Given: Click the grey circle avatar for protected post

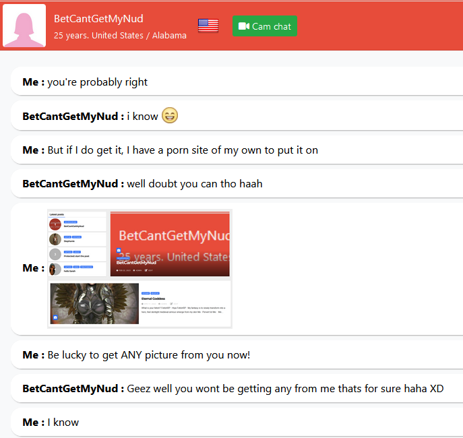Looking at the screenshot, I should pyautogui.click(x=55, y=254).
